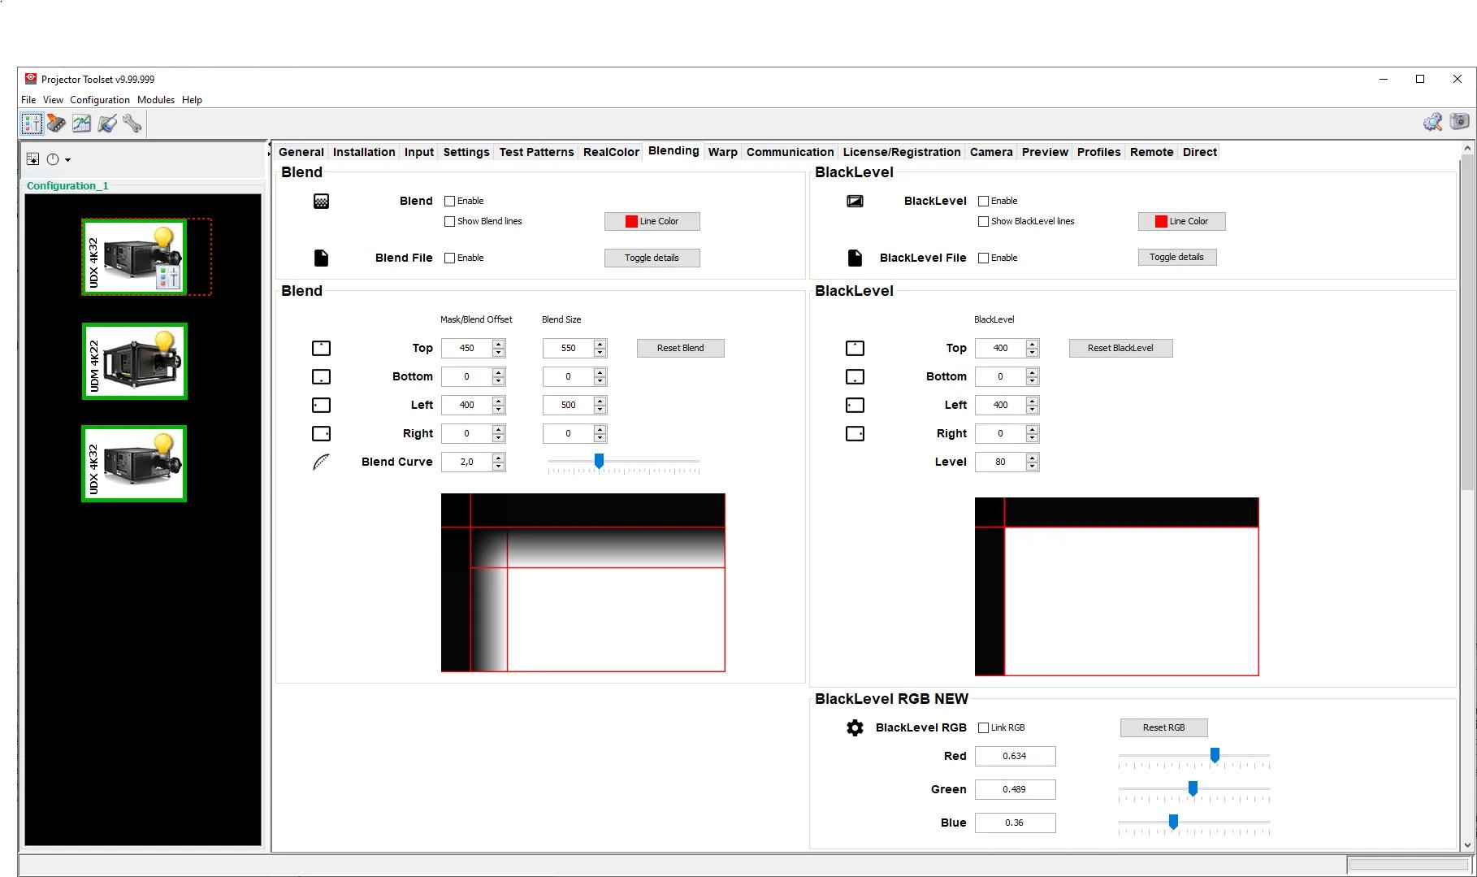Click the camera snapshot icon at top right
Image resolution: width=1477 pixels, height=877 pixels.
(x=1459, y=122)
